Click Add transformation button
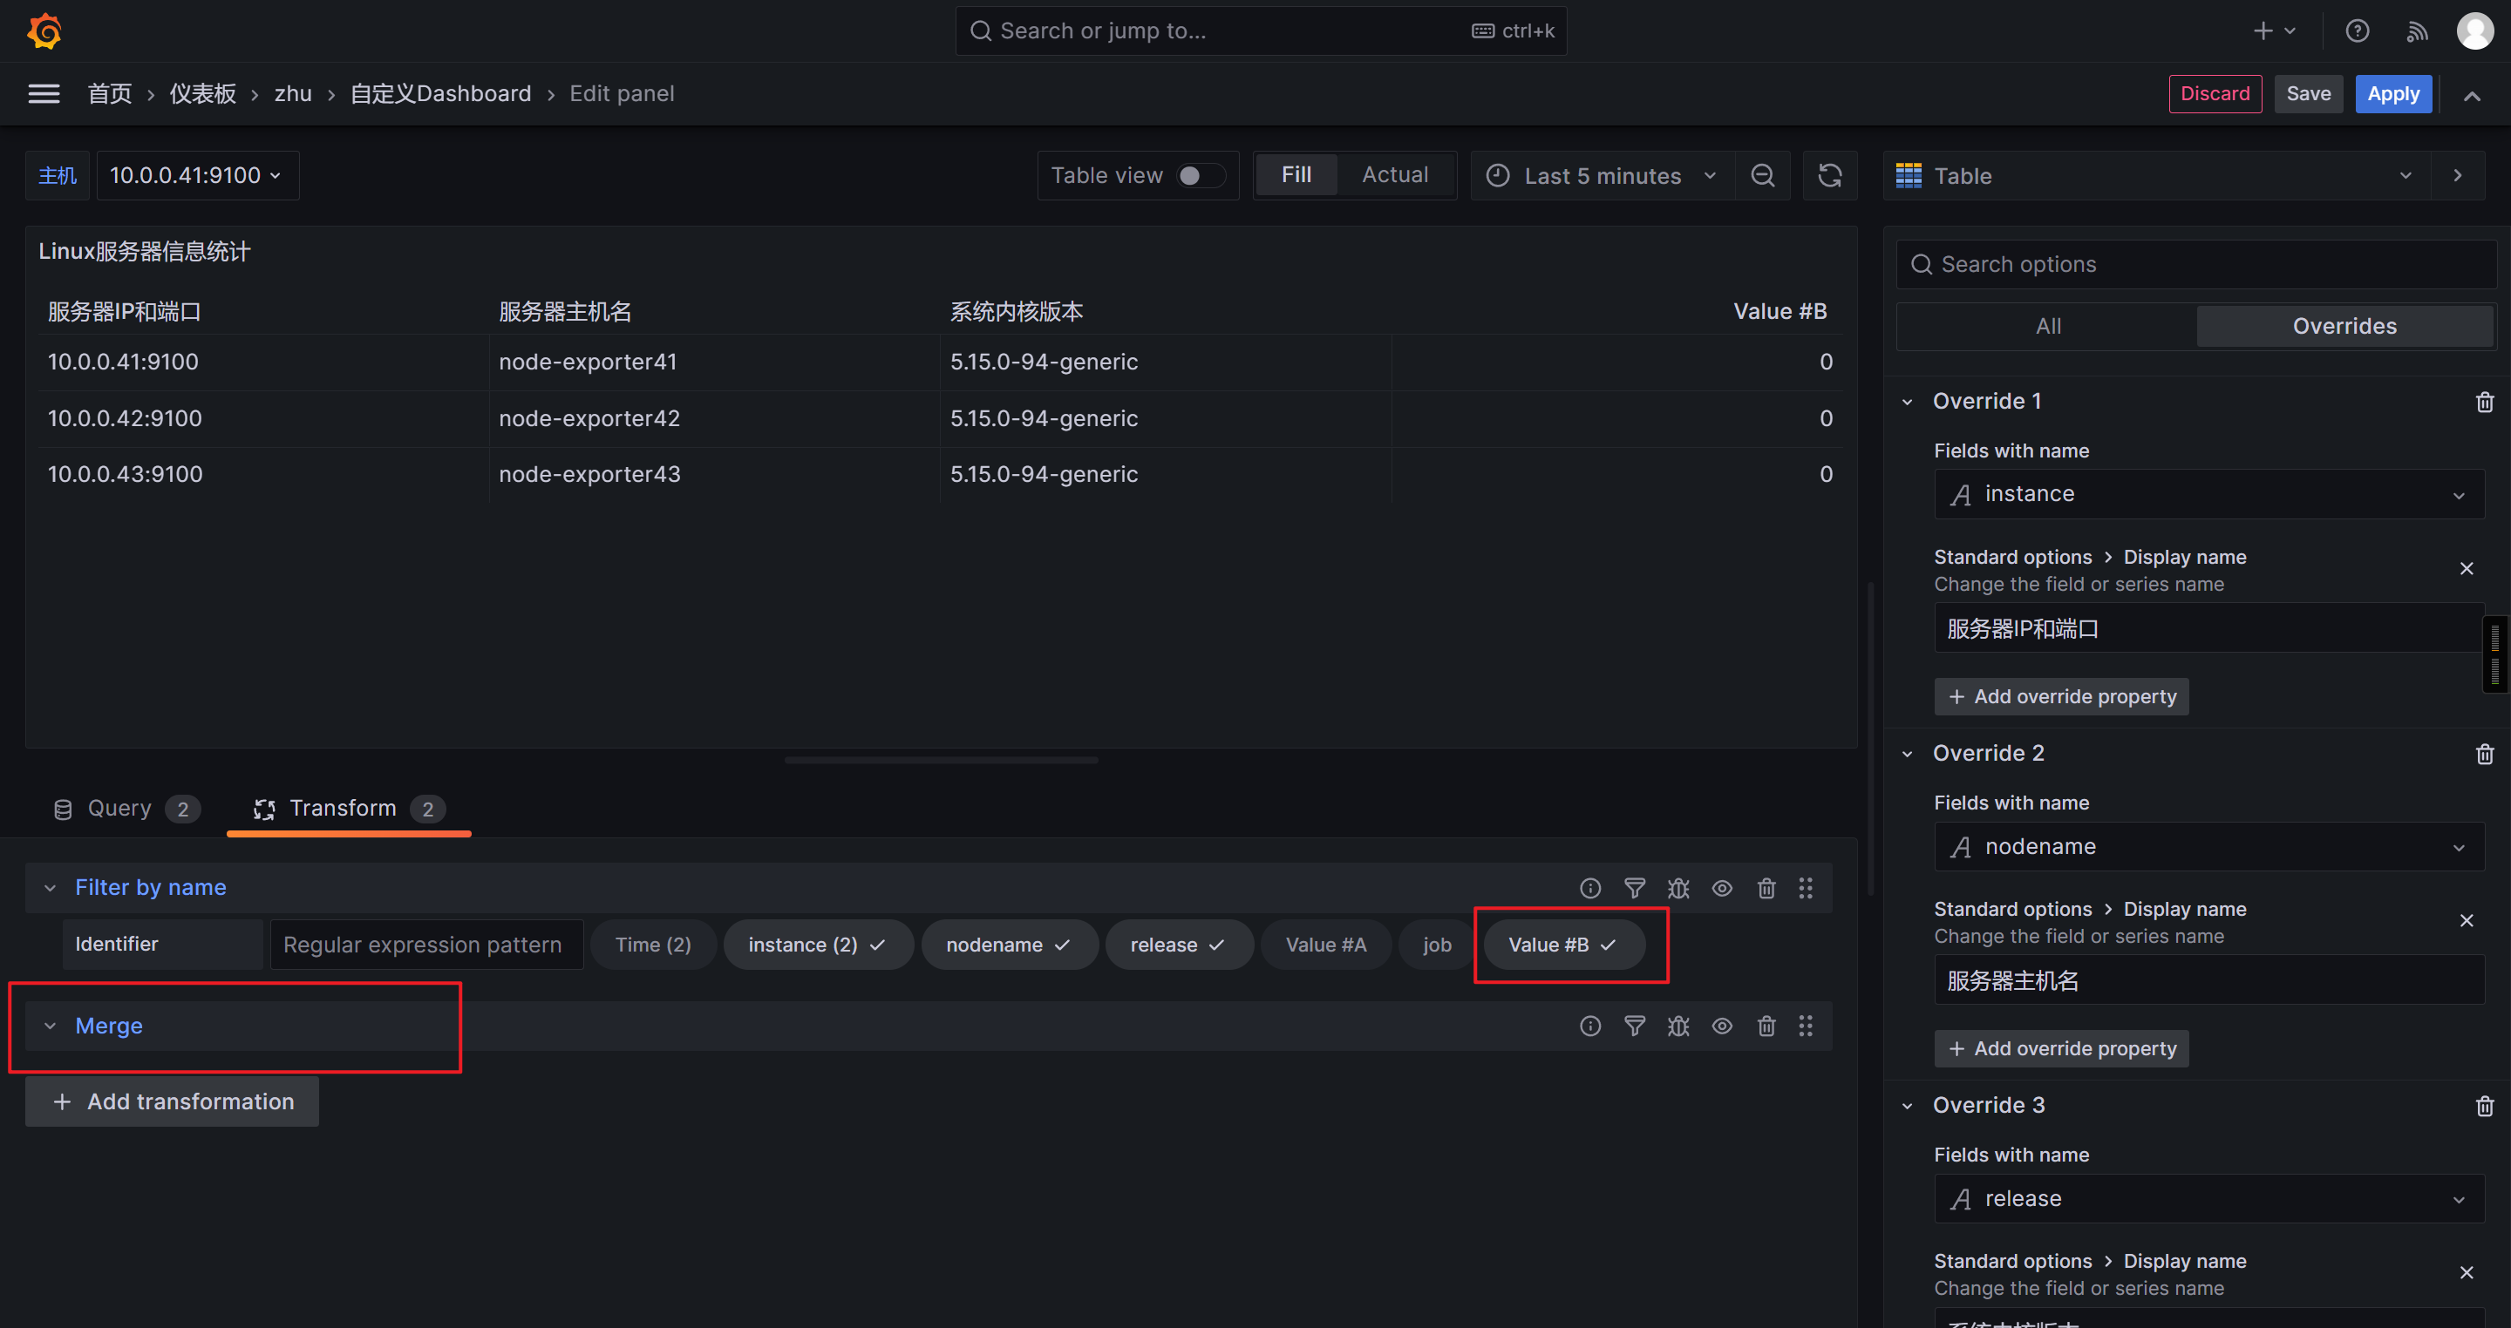 [173, 1101]
